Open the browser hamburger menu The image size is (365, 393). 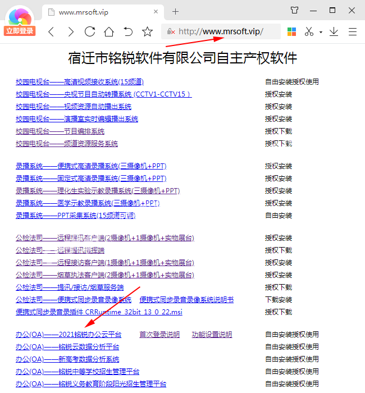click(x=353, y=31)
